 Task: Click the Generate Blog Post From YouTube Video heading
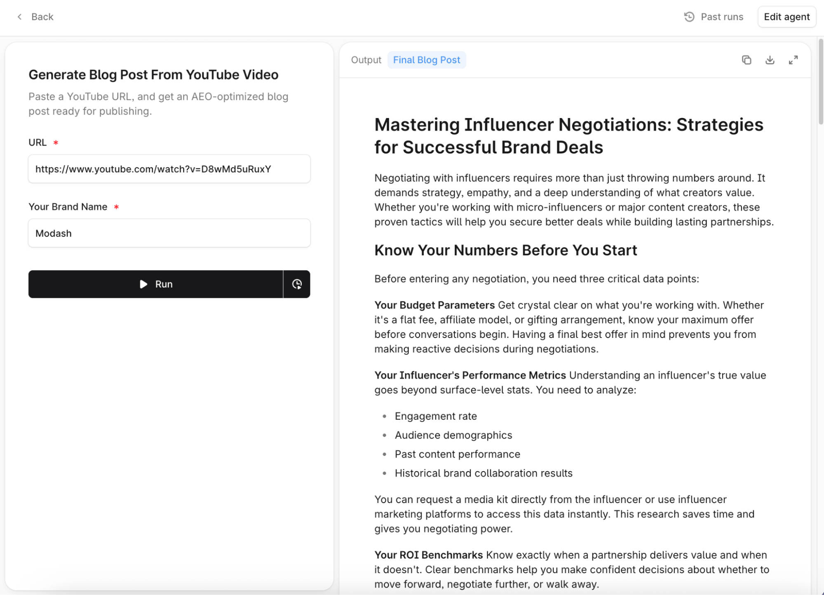153,75
